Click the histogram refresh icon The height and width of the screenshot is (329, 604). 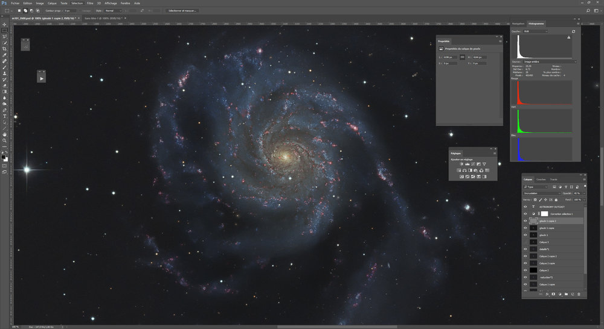click(573, 31)
